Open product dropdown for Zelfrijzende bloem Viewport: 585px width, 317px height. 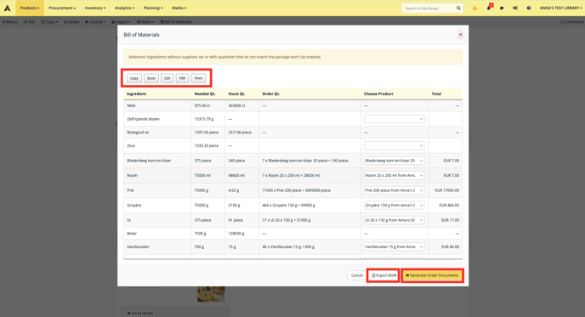[x=394, y=119]
